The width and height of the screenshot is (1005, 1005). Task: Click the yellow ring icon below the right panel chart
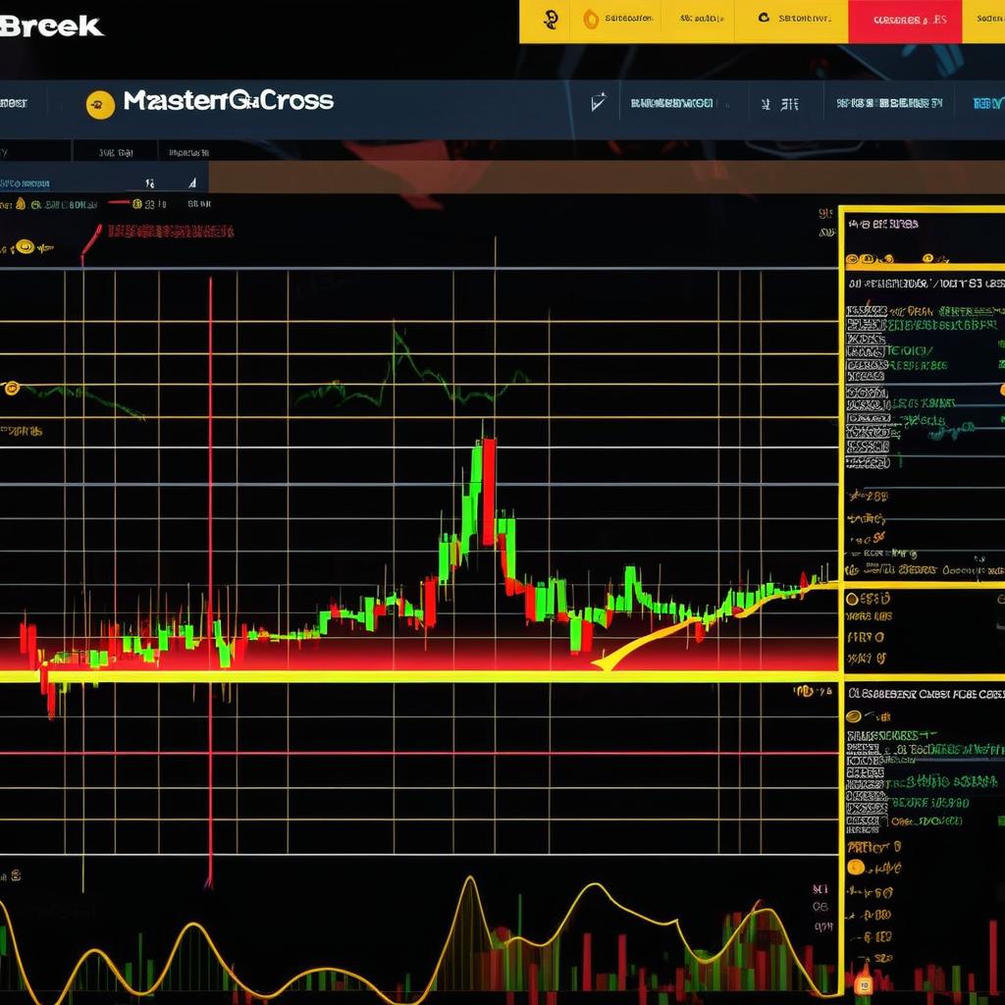point(852,600)
